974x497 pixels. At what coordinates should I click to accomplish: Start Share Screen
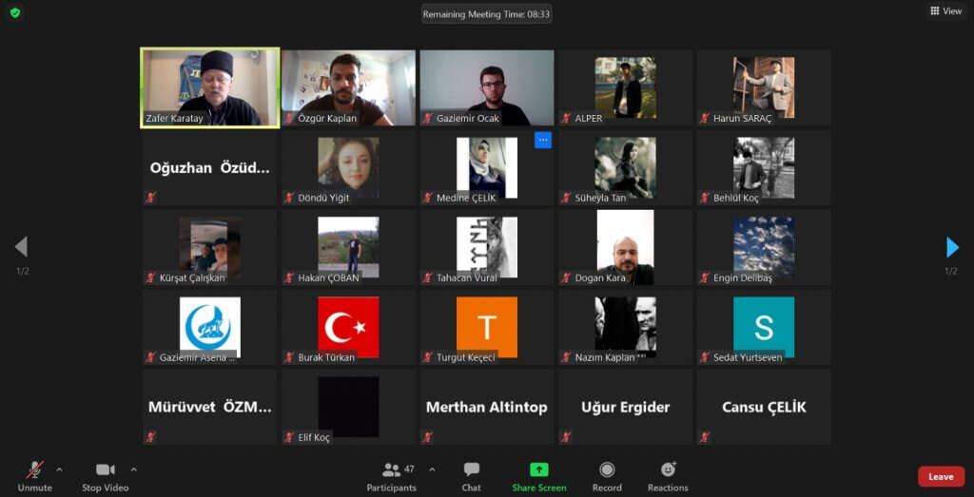click(538, 476)
